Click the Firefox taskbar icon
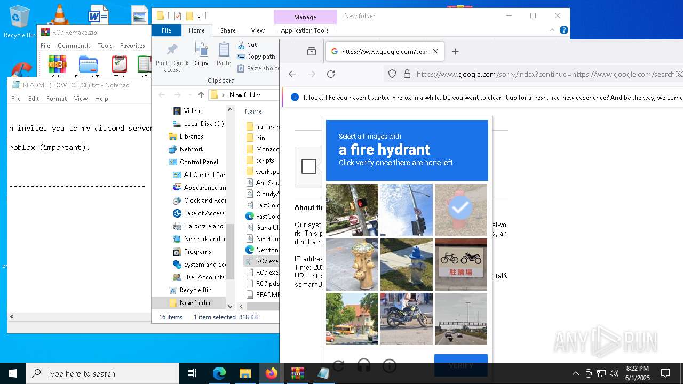 (x=272, y=373)
